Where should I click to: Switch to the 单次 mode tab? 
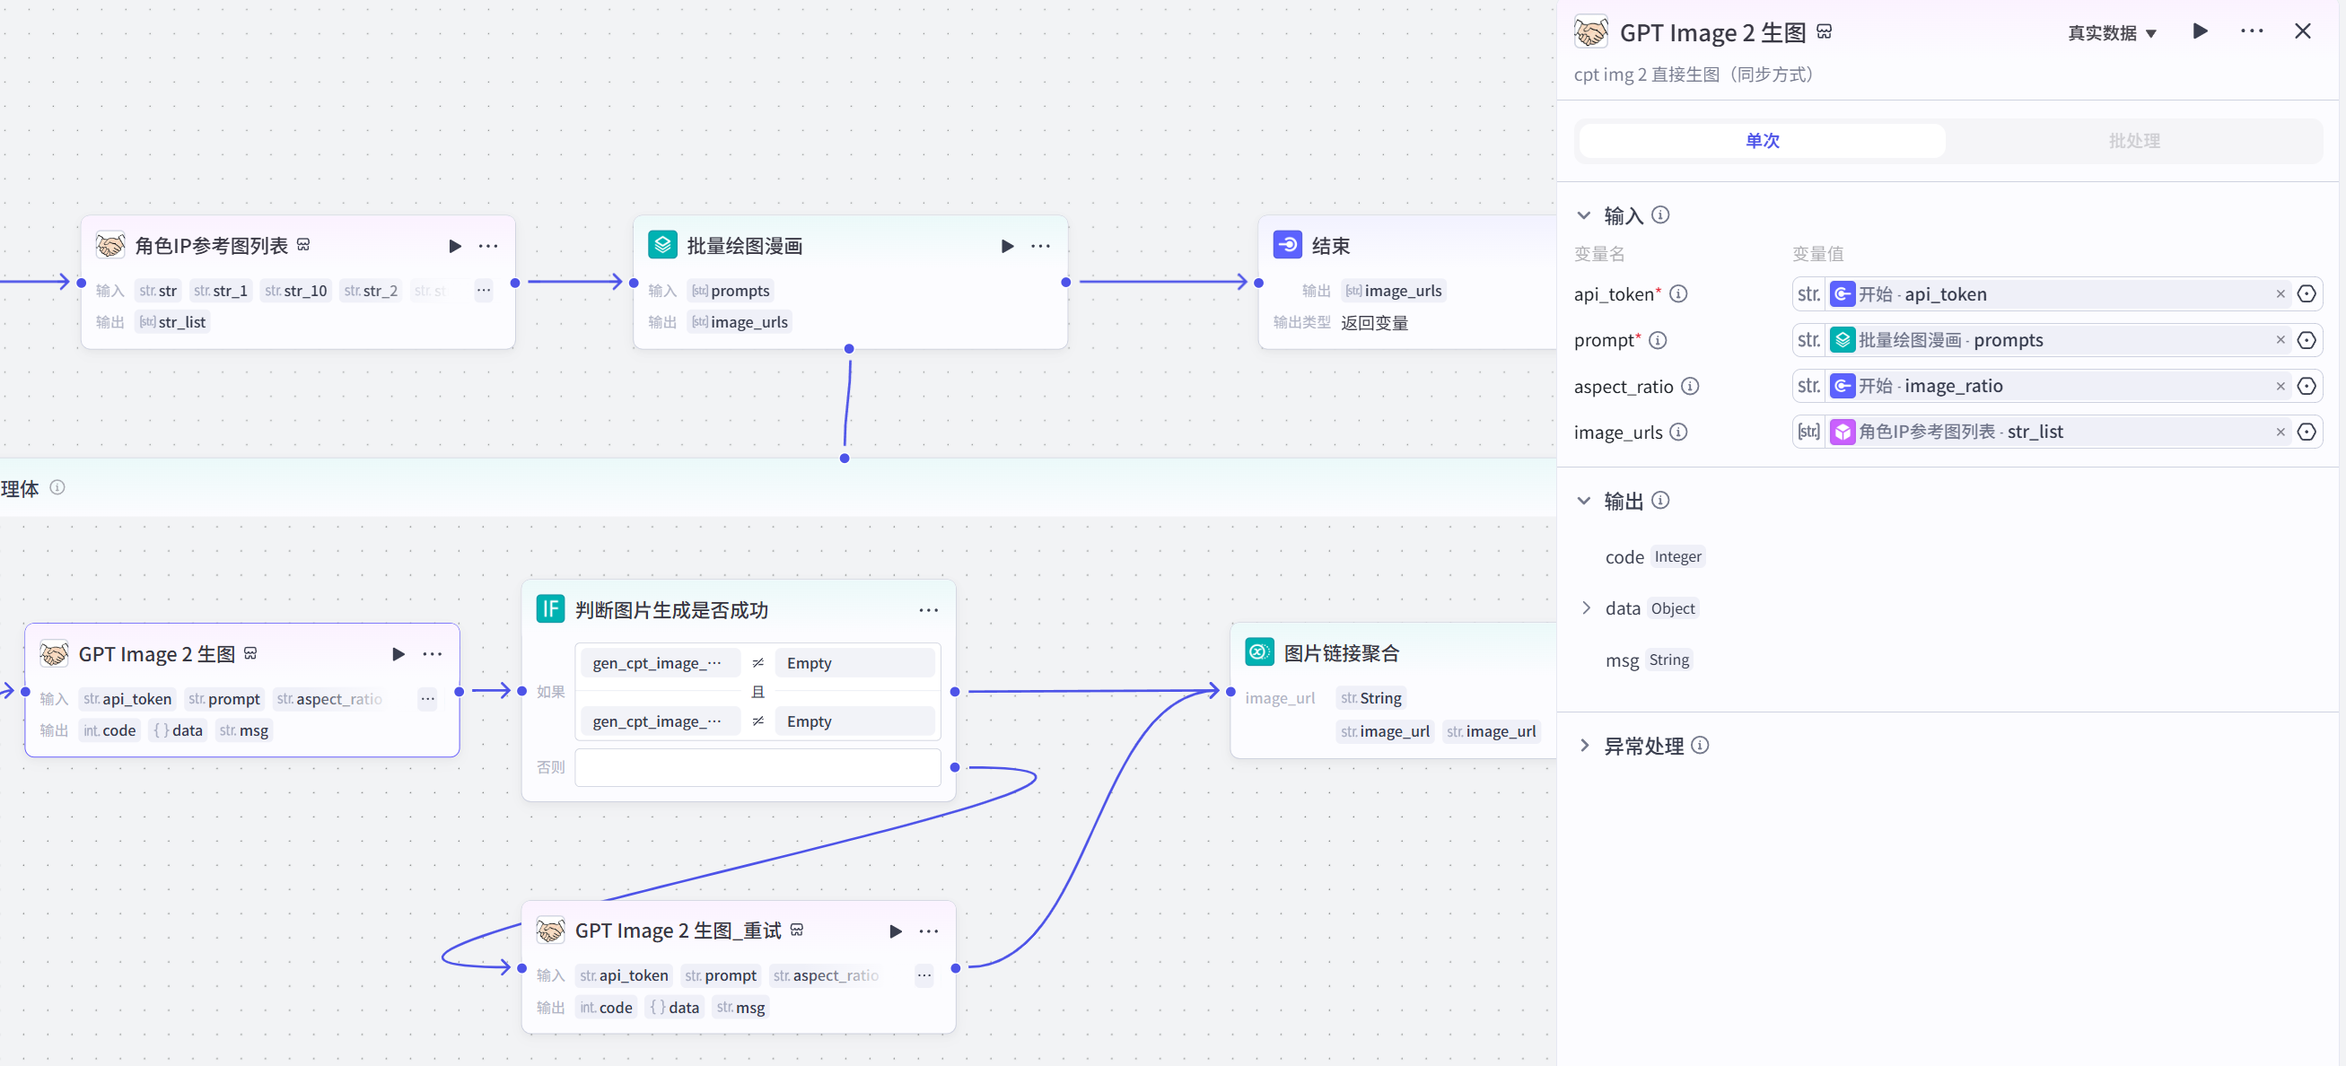coord(1762,141)
